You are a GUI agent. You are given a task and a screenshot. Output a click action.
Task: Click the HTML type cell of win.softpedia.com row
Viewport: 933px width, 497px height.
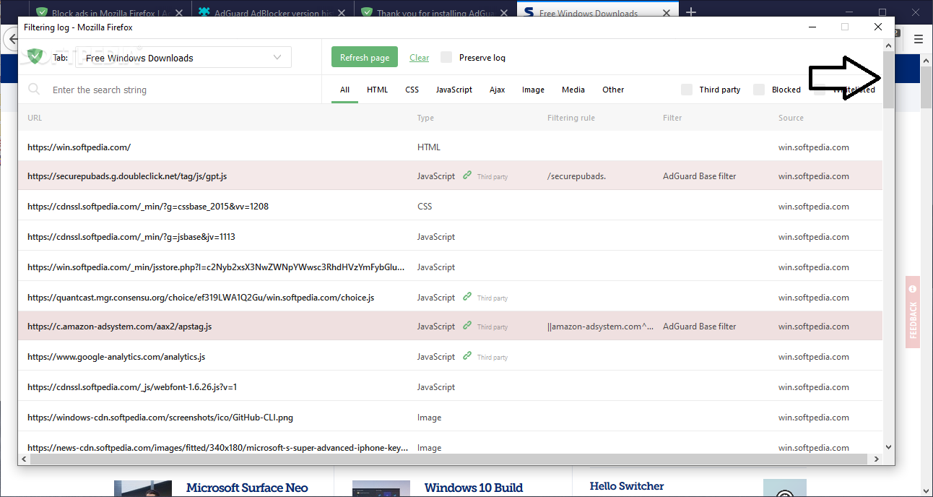click(x=428, y=147)
